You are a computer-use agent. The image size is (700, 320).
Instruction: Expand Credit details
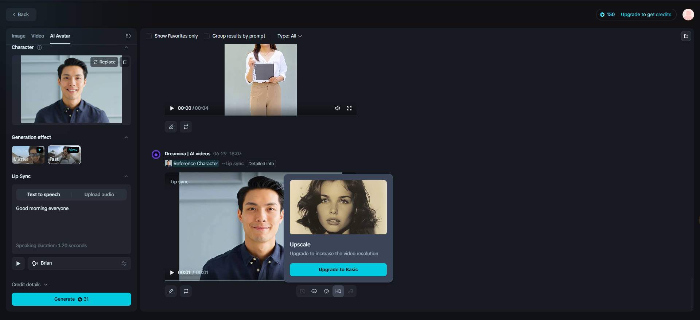click(30, 285)
